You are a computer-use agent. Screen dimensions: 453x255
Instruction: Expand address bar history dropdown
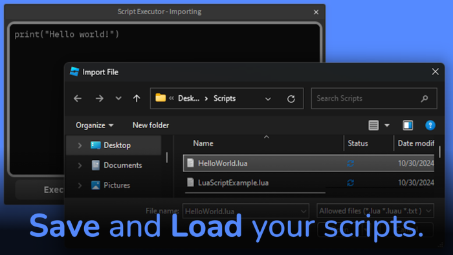[x=268, y=99]
